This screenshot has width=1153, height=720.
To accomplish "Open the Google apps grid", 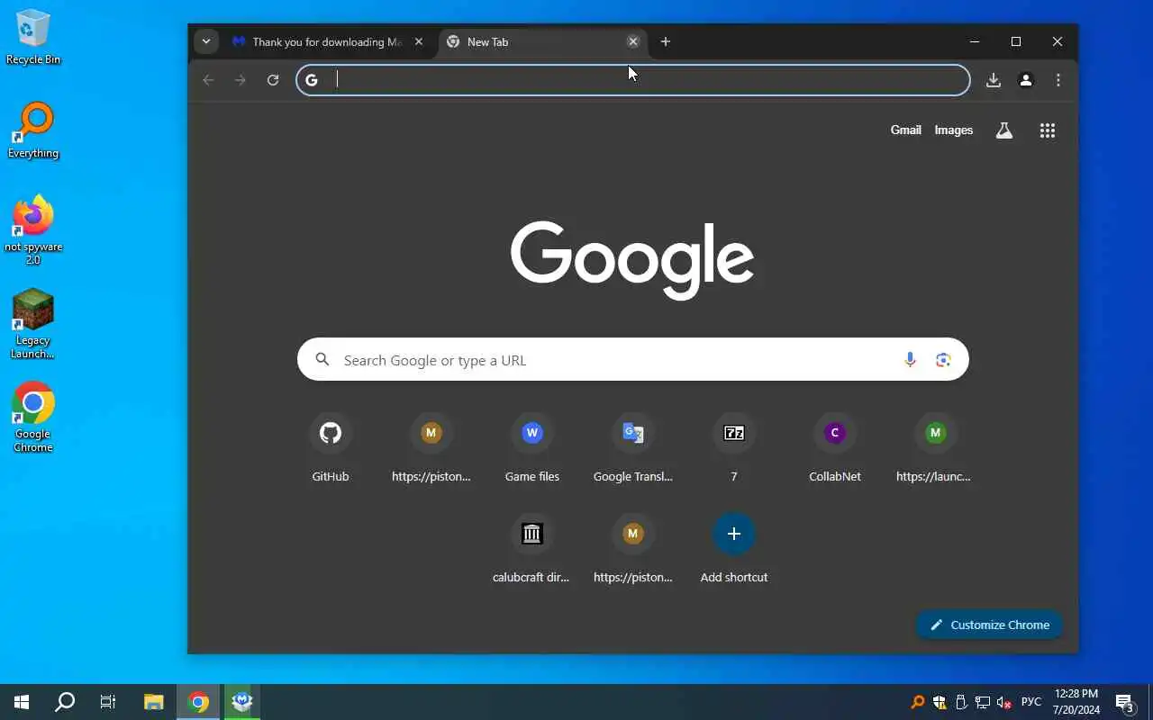I will click(1047, 130).
